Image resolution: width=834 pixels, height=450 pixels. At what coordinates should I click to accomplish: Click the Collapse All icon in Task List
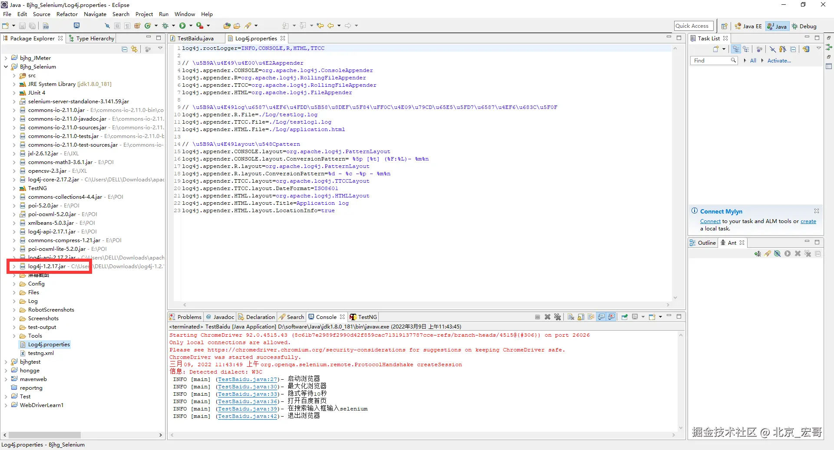tap(793, 49)
